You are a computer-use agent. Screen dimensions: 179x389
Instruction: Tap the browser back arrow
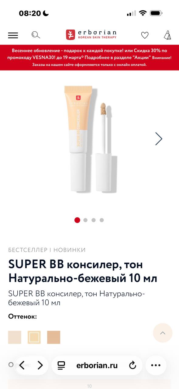[22, 365]
